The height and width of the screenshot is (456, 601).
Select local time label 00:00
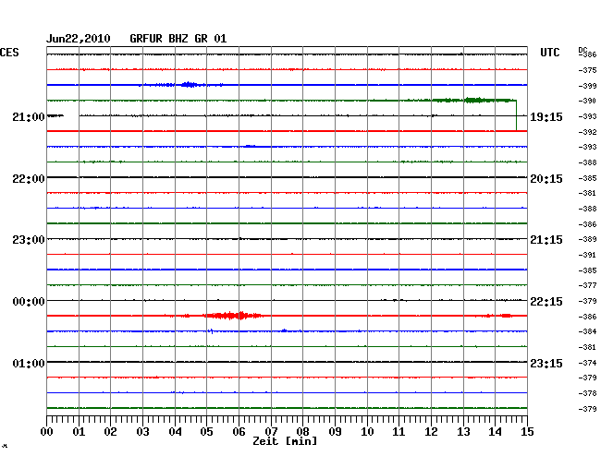coord(29,302)
